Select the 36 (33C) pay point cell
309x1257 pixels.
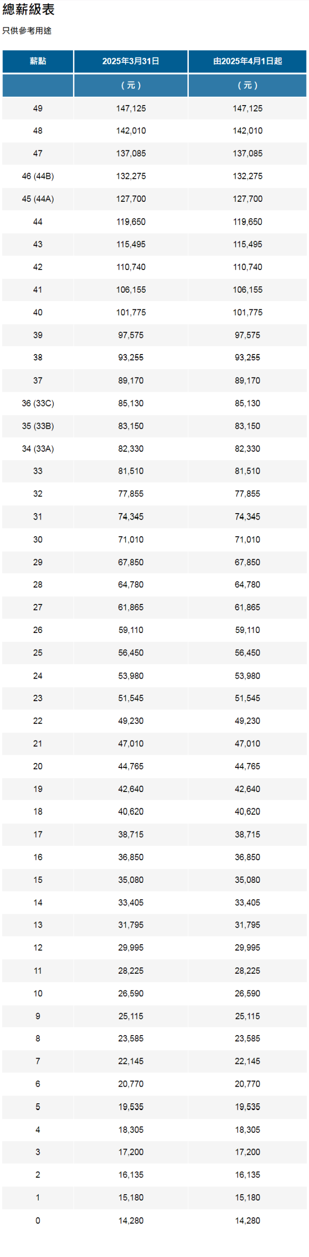tap(38, 403)
